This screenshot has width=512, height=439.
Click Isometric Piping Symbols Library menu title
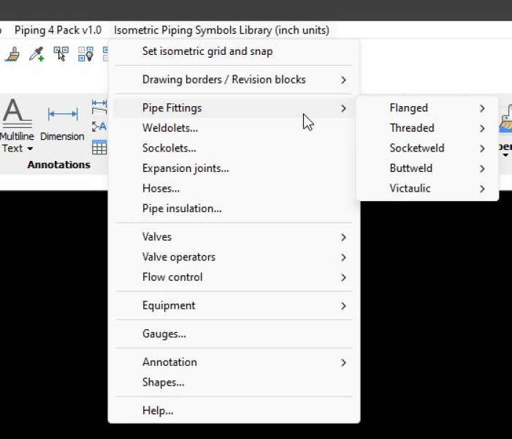221,30
